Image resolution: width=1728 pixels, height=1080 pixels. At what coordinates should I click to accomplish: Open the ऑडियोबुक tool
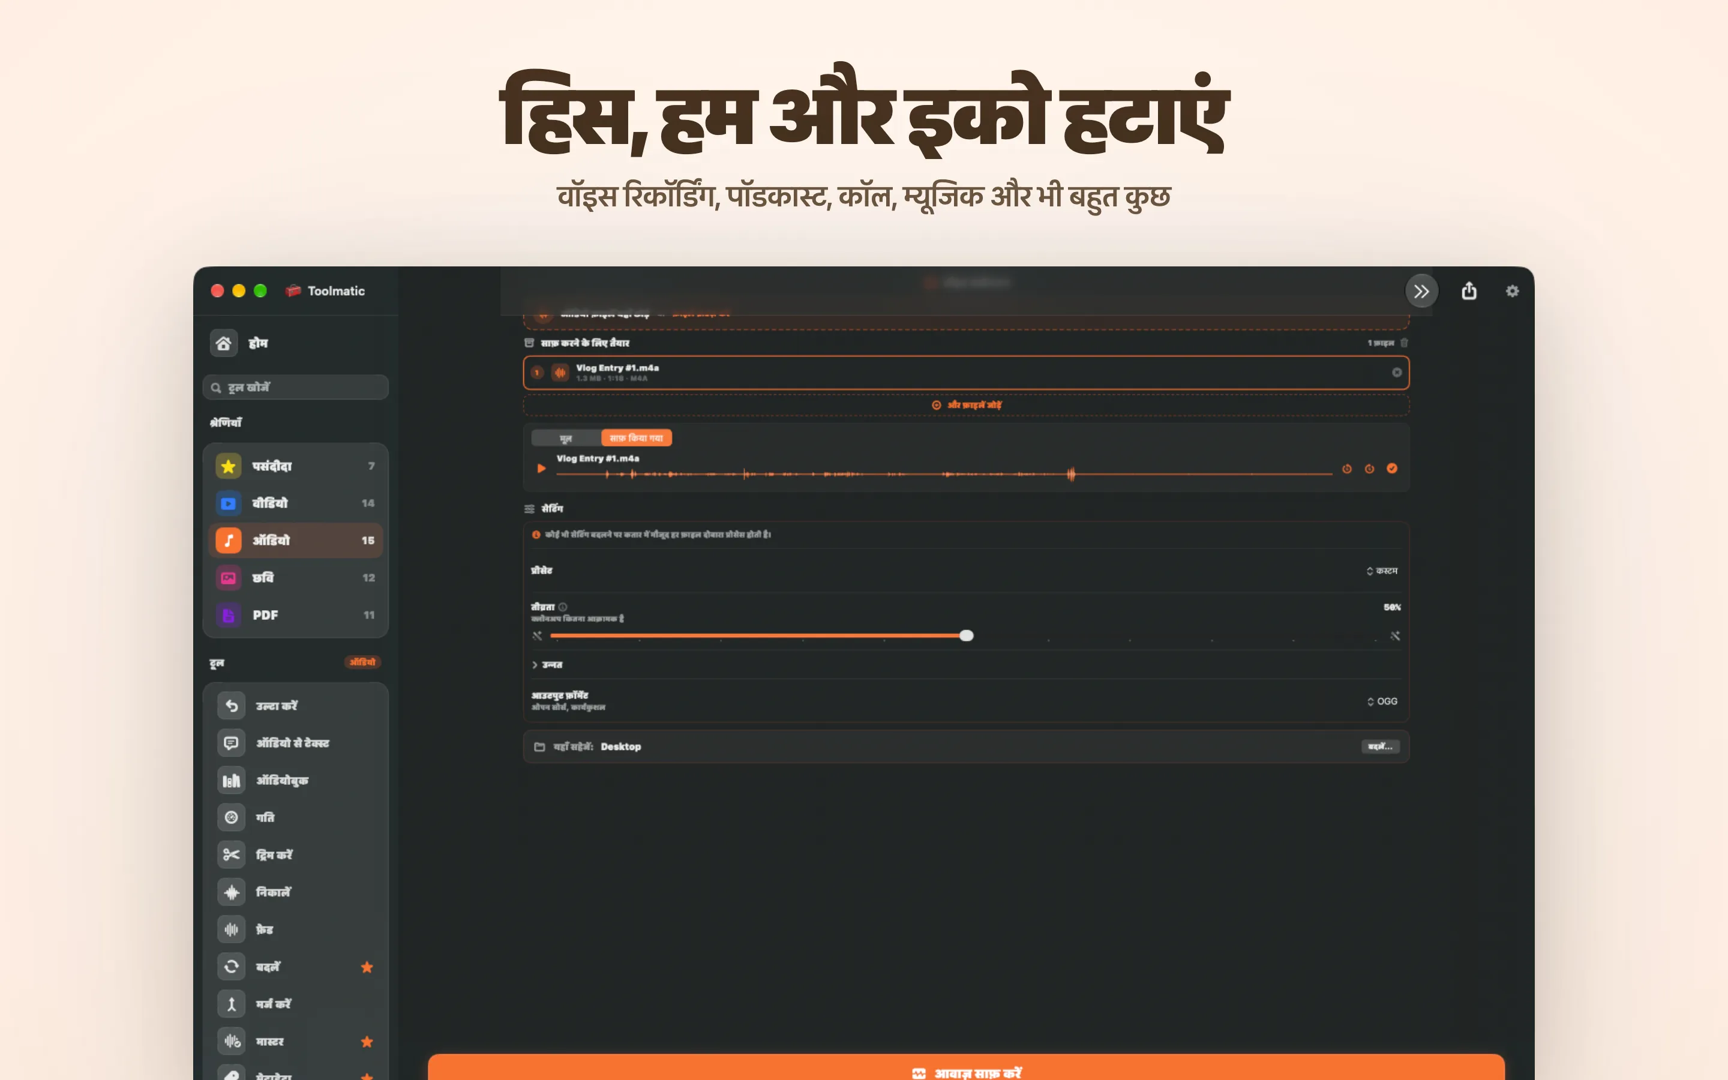(296, 780)
